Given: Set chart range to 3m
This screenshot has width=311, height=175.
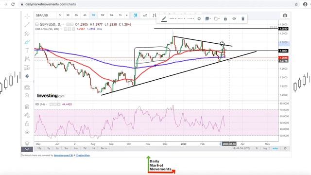Looking at the screenshot, I should (66, 148).
